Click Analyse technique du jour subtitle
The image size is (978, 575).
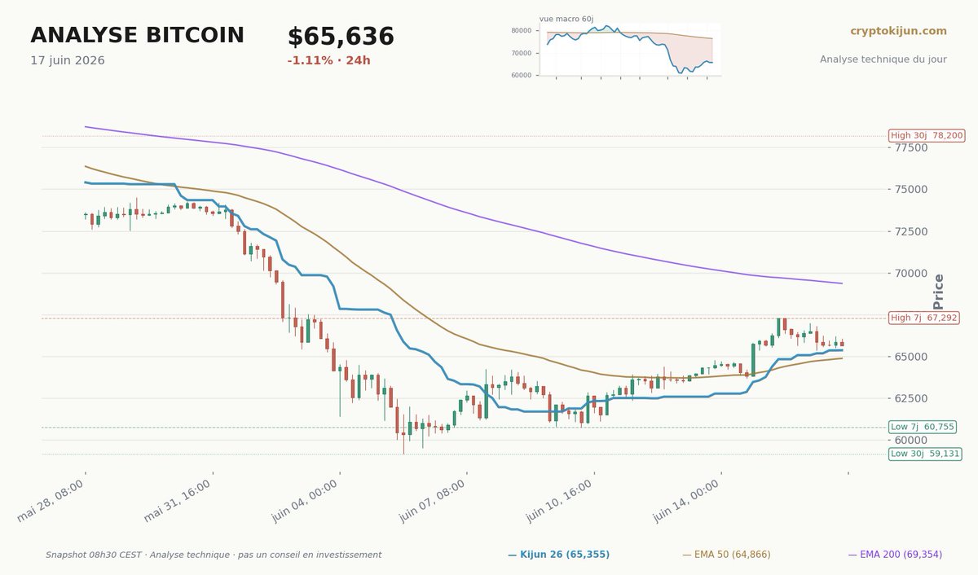pos(883,59)
